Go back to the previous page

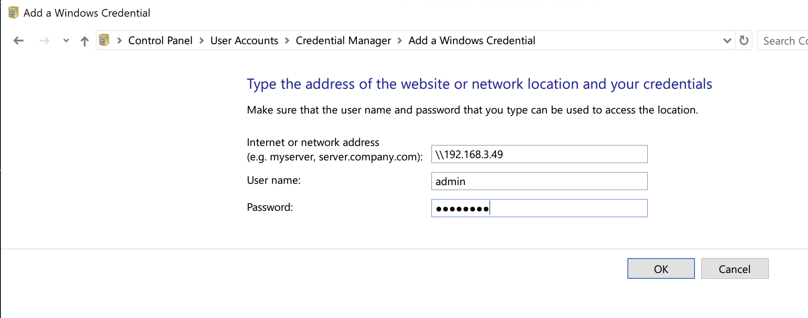tap(18, 41)
